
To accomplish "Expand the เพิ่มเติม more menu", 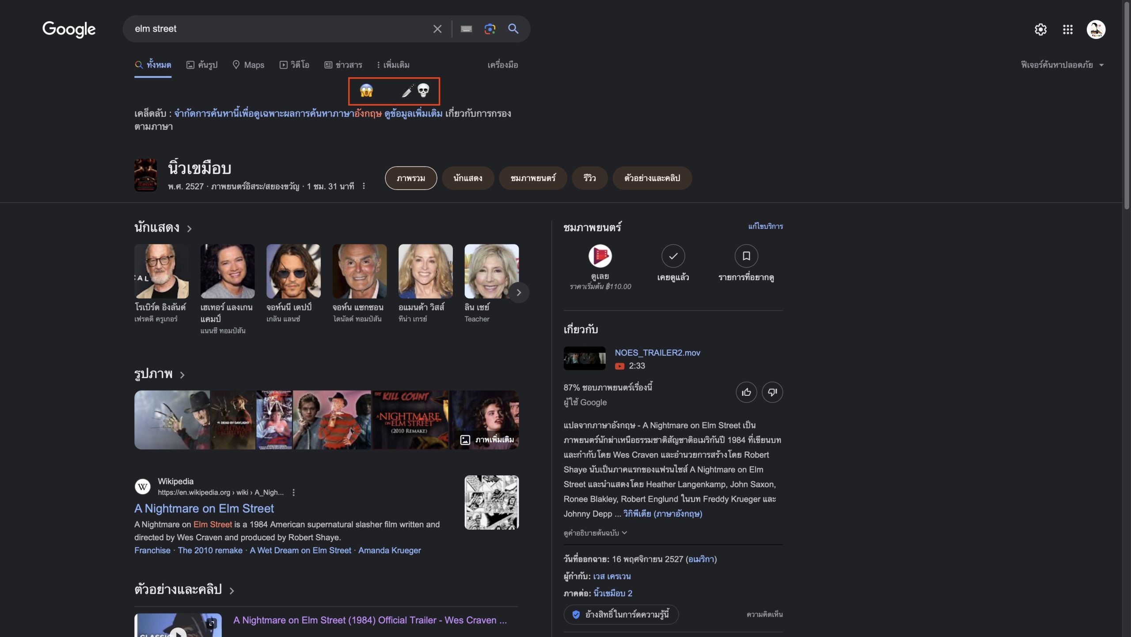I will pyautogui.click(x=393, y=65).
